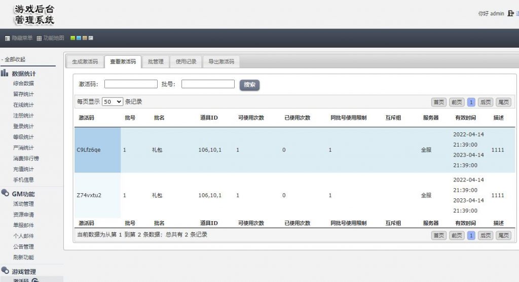The image size is (519, 282).
Task: Click the 游戏后台管理系统 logo
Action: [34, 14]
